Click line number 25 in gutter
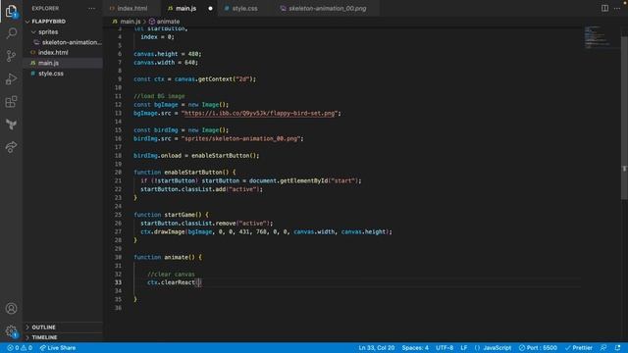The image size is (628, 353). click(x=118, y=215)
